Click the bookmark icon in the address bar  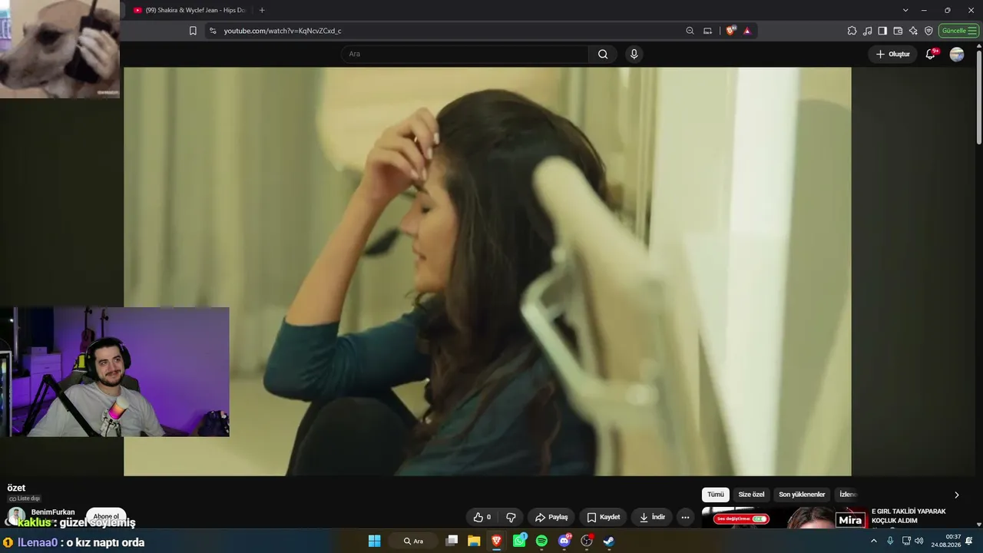193,31
